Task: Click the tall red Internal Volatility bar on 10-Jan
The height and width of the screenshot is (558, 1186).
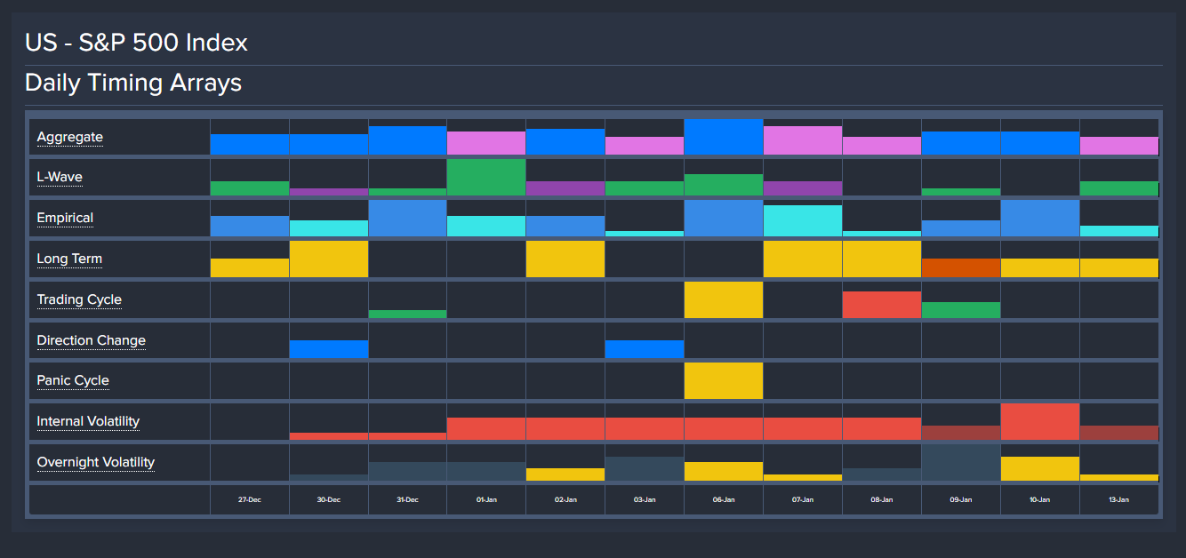Action: click(x=1040, y=422)
